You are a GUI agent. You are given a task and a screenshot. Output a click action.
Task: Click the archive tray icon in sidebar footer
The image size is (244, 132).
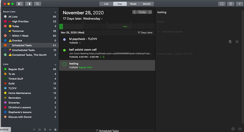45,130
